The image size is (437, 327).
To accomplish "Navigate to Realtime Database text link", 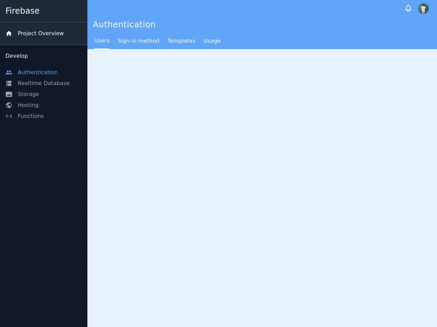I will tap(43, 83).
